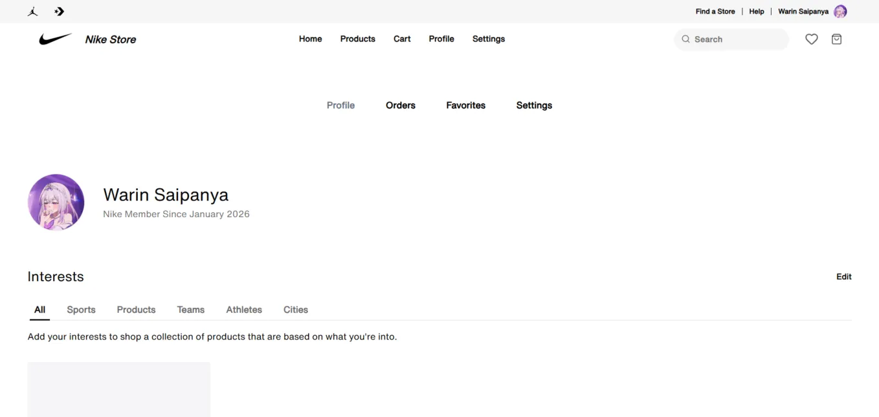Image resolution: width=879 pixels, height=417 pixels.
Task: Click the Warin Saipanya profile heading
Action: pyautogui.click(x=166, y=195)
